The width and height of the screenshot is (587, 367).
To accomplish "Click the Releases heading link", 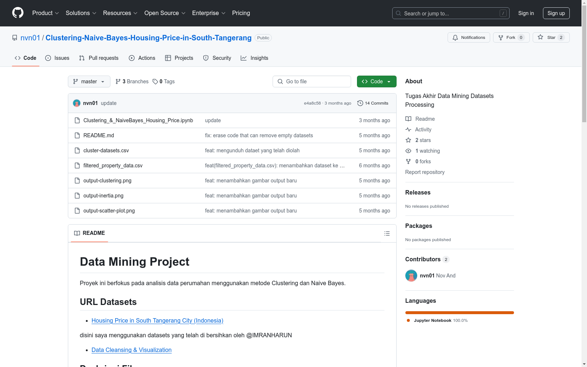I will 418,192.
